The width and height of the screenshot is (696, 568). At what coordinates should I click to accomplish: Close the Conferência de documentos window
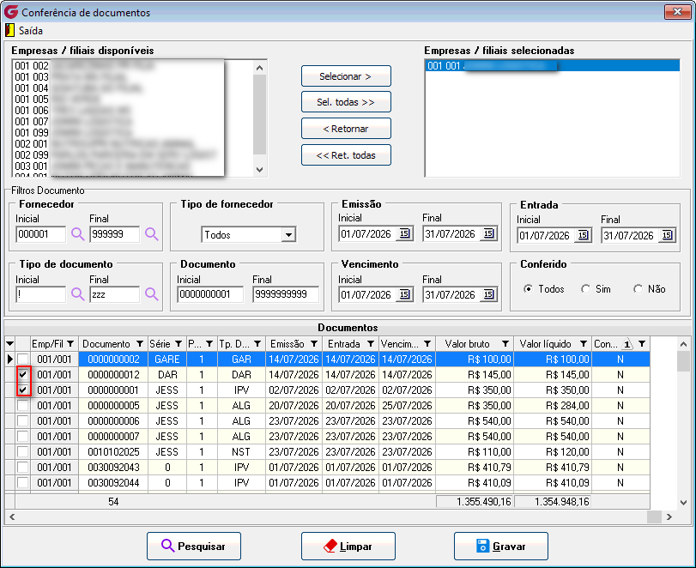point(677,12)
